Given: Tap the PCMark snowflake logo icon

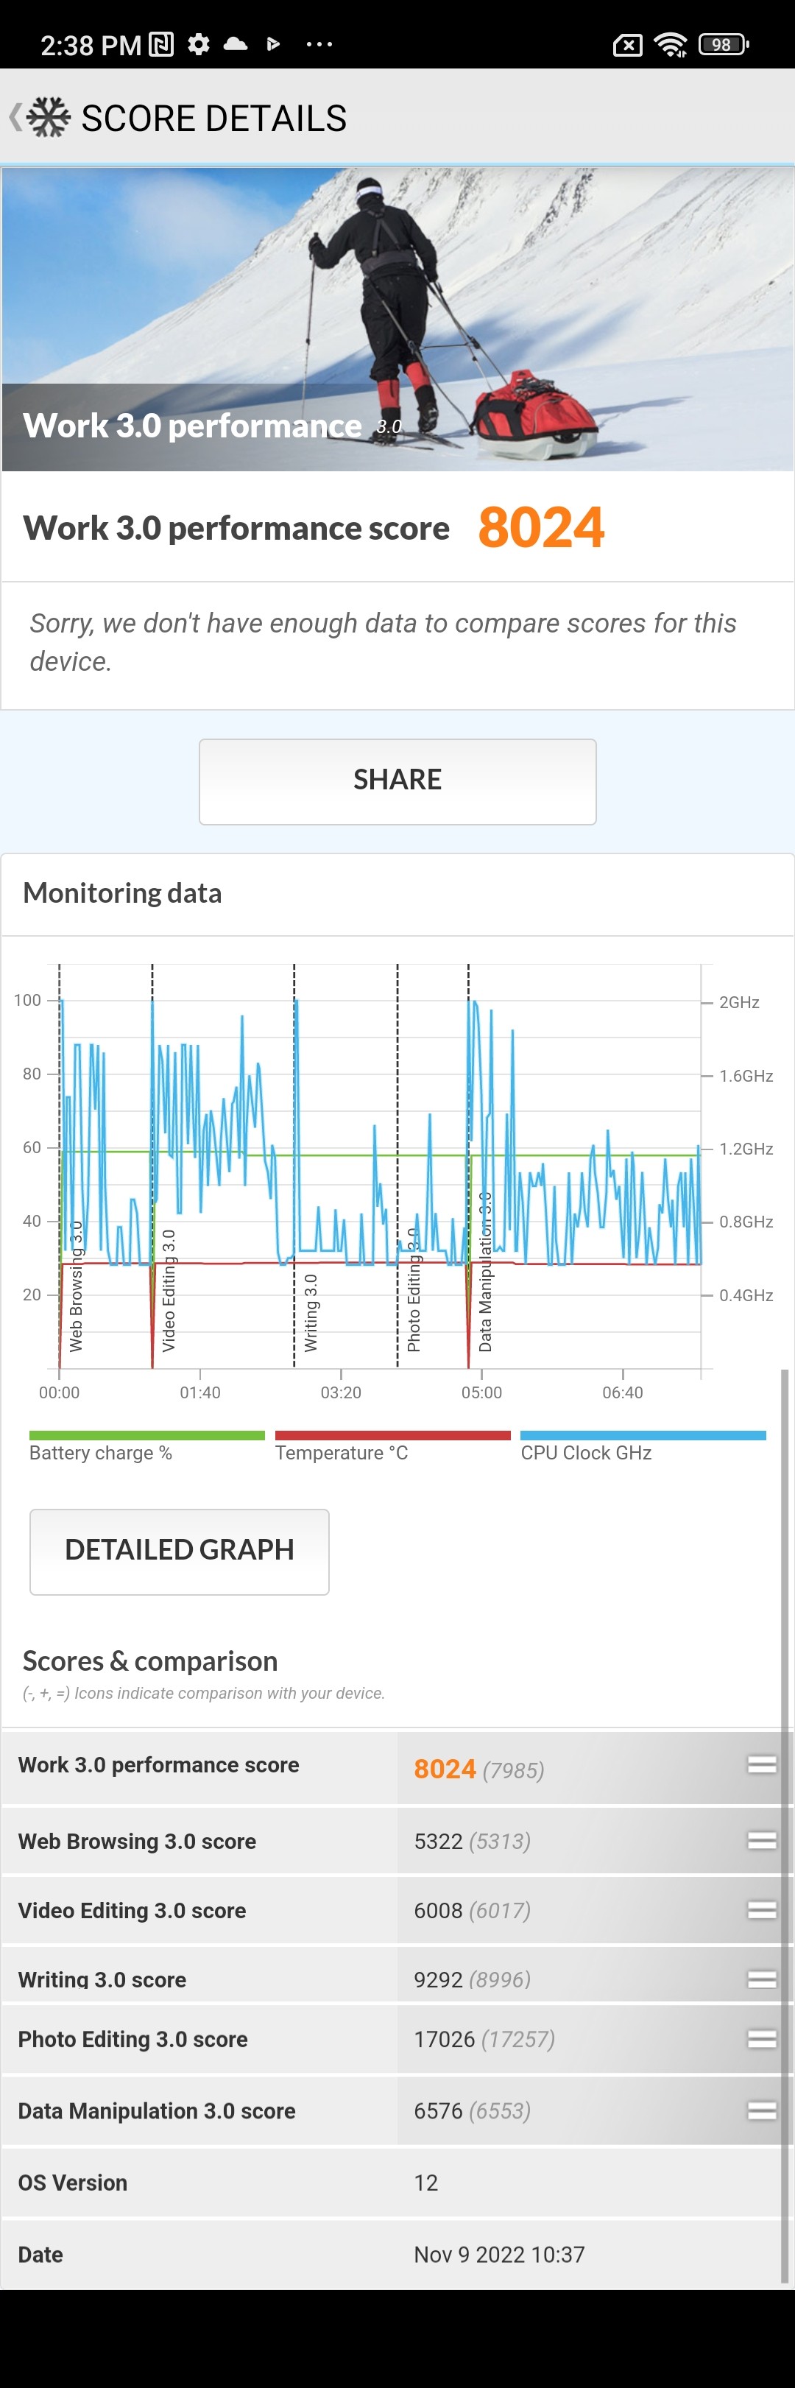Looking at the screenshot, I should [x=48, y=118].
